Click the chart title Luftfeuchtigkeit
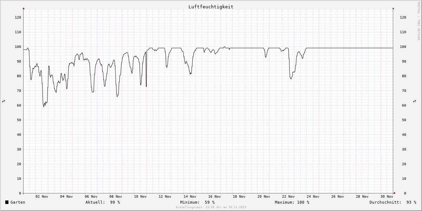The height and width of the screenshot is (211, 422). 211,7
